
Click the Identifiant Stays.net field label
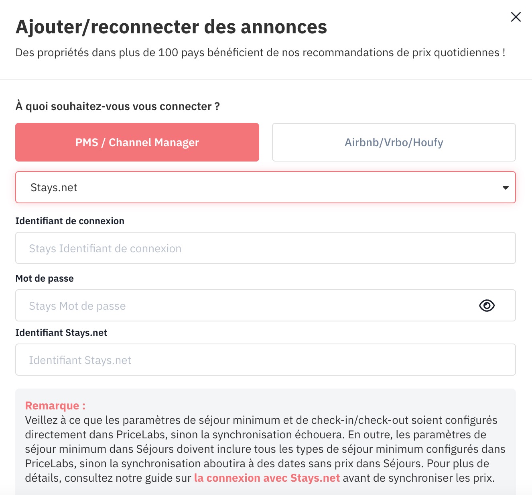click(61, 333)
